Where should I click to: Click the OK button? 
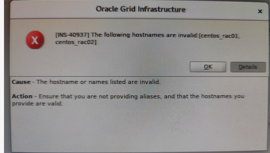click(x=208, y=67)
